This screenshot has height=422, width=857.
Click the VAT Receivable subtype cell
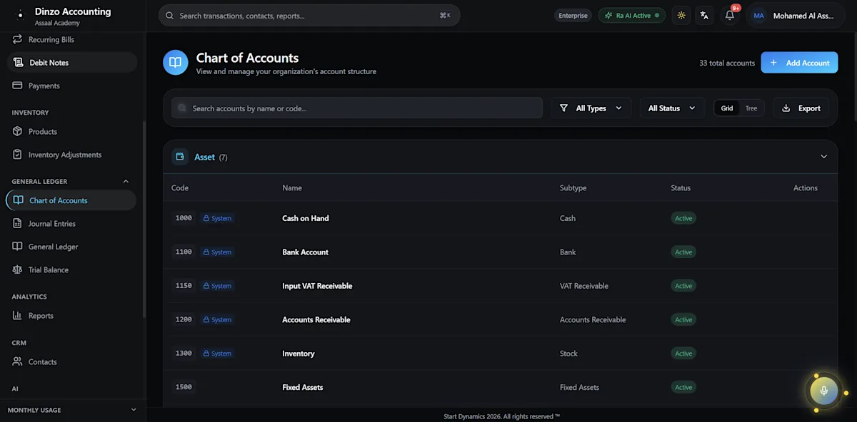584,286
